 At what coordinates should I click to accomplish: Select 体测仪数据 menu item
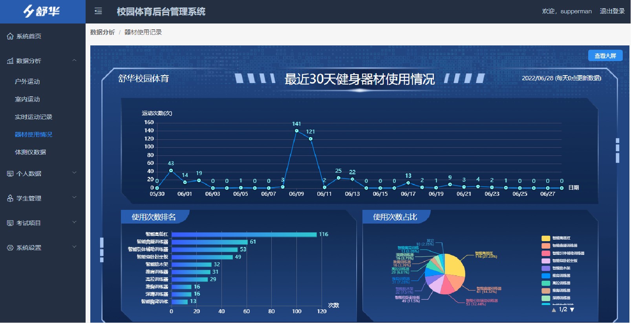(30, 152)
